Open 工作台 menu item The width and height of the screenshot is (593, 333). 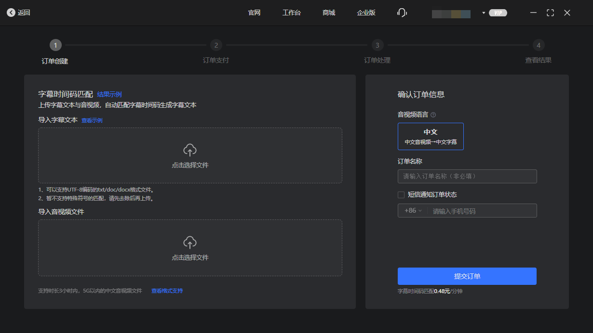pyautogui.click(x=292, y=13)
